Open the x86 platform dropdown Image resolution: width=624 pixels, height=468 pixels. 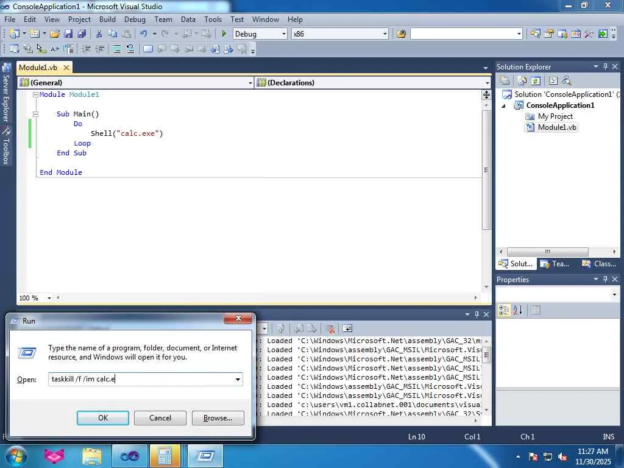tap(385, 34)
